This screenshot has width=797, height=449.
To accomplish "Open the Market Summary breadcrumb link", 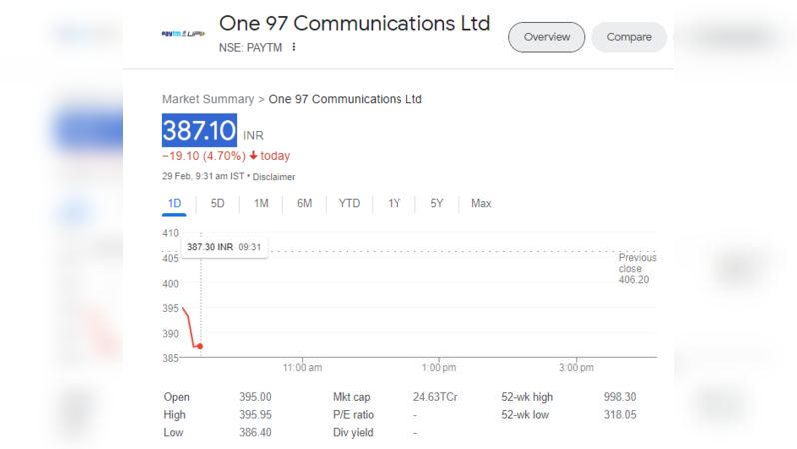I will click(208, 99).
